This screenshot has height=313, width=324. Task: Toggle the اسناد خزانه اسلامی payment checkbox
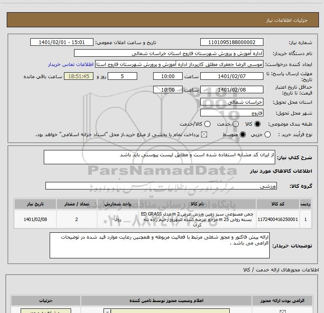coord(204,134)
